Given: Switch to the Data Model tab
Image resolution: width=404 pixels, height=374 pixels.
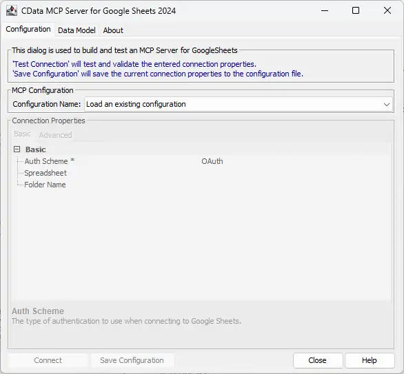Looking at the screenshot, I should tap(77, 30).
